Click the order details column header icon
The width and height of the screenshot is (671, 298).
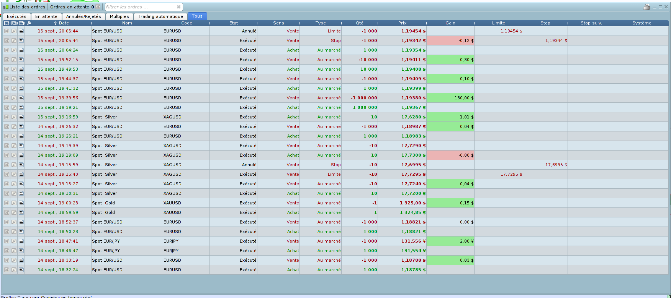click(x=21, y=23)
